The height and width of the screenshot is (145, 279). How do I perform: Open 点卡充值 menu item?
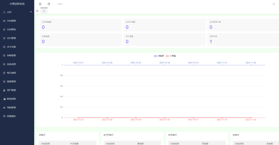pyautogui.click(x=11, y=47)
